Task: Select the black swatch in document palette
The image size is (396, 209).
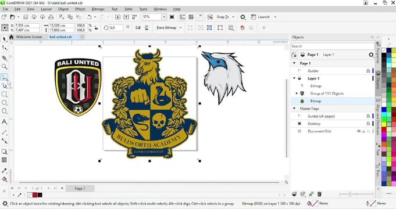Action: pyautogui.click(x=40, y=195)
